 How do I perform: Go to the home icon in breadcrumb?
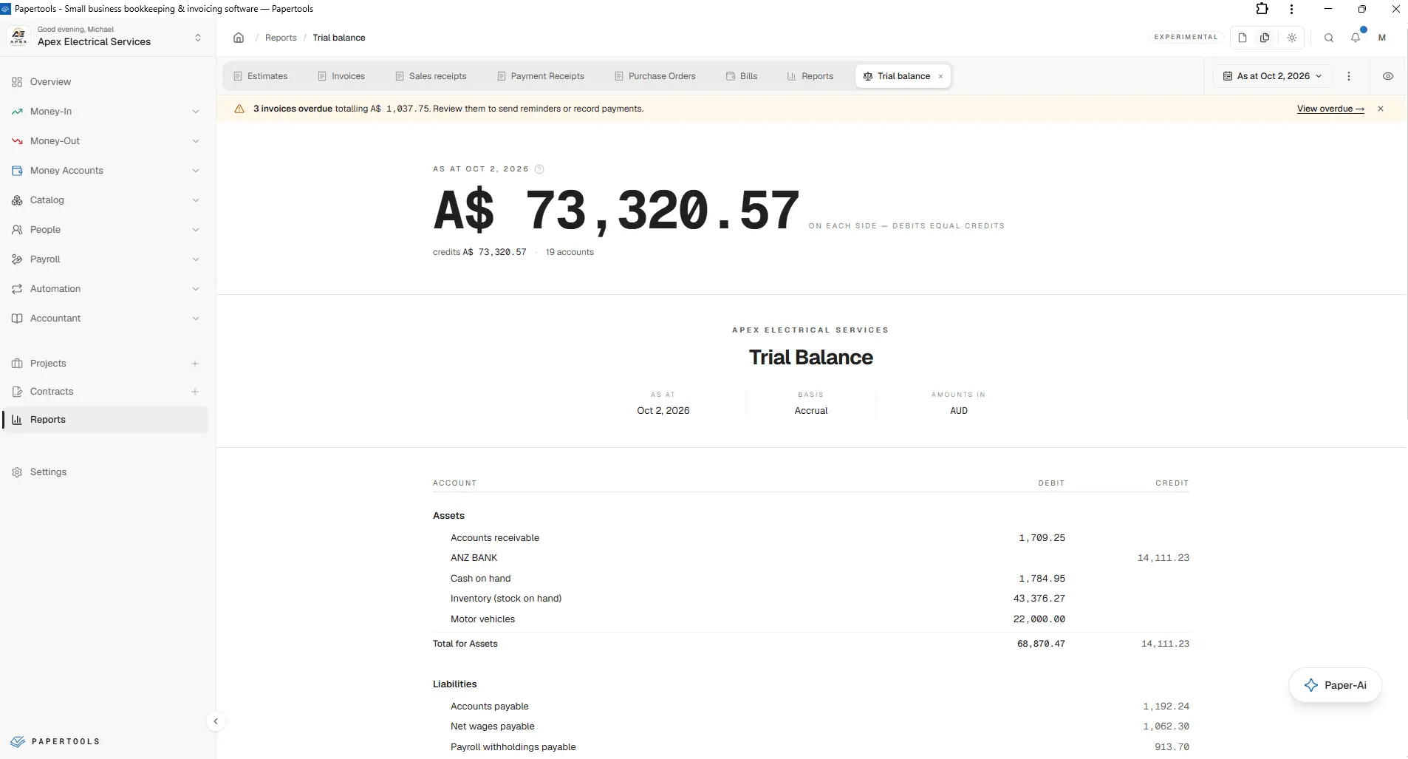click(239, 38)
